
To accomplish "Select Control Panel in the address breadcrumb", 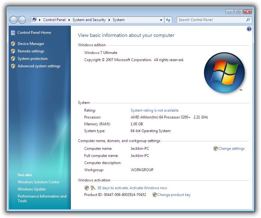I will [54, 20].
